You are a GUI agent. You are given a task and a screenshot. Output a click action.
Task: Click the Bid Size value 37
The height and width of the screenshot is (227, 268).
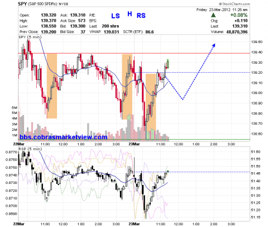pos(83,32)
